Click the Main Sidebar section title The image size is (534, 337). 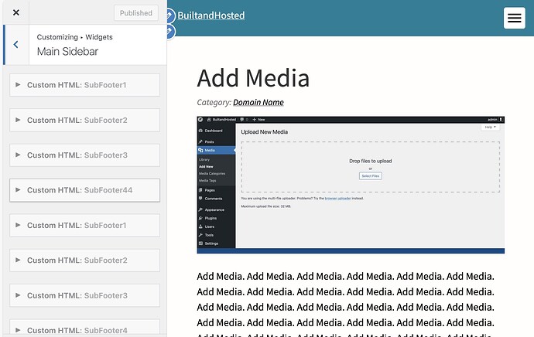[x=67, y=51]
